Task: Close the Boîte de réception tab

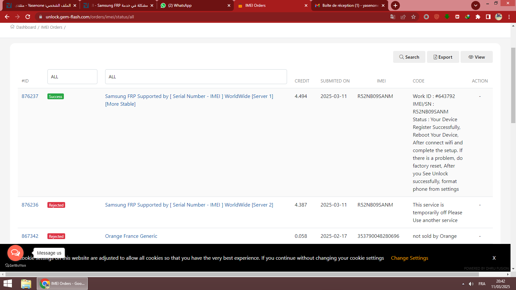Action: pyautogui.click(x=383, y=5)
